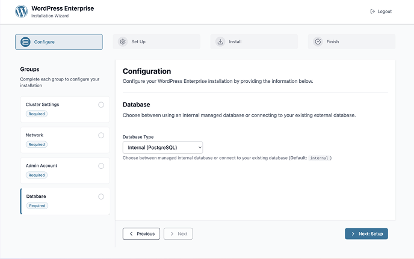414x259 pixels.
Task: Click Required badge under Network
Action: tap(37, 145)
